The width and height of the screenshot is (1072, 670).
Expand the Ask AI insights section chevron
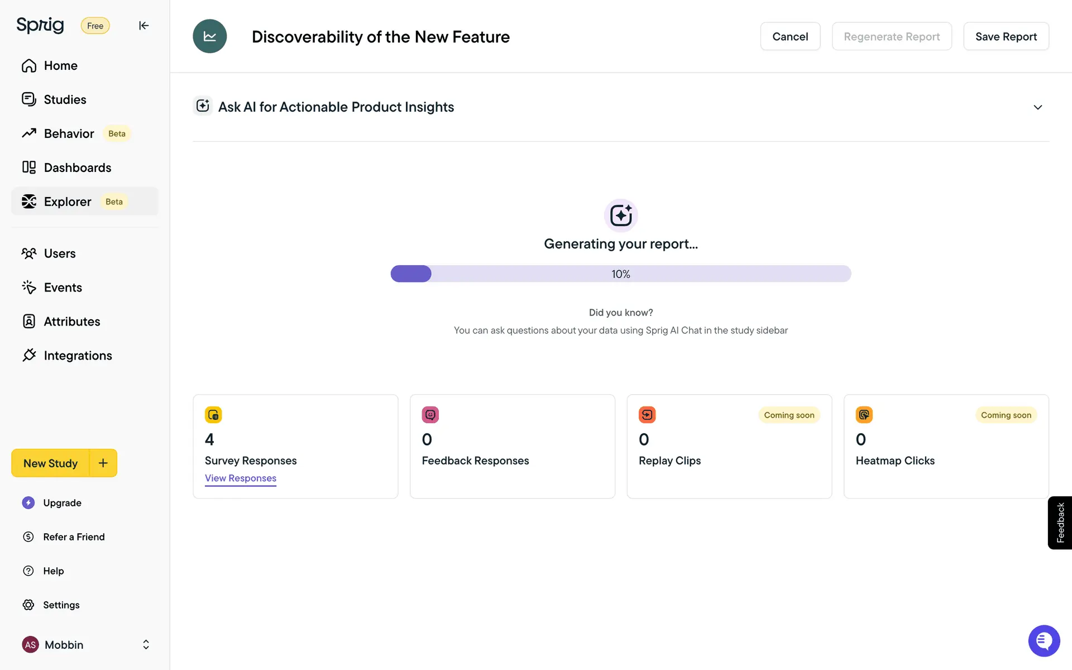pyautogui.click(x=1037, y=107)
